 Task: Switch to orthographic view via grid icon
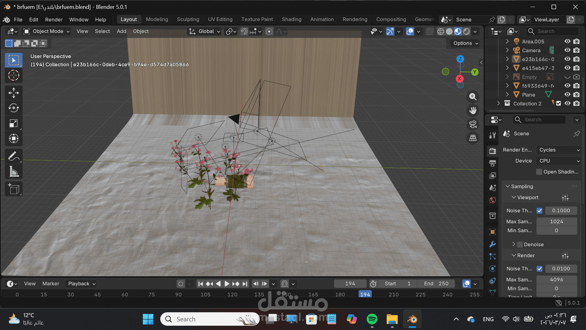pos(473,138)
